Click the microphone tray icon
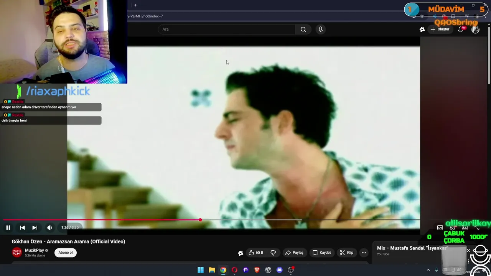This screenshot has width=491, height=276. click(x=436, y=270)
